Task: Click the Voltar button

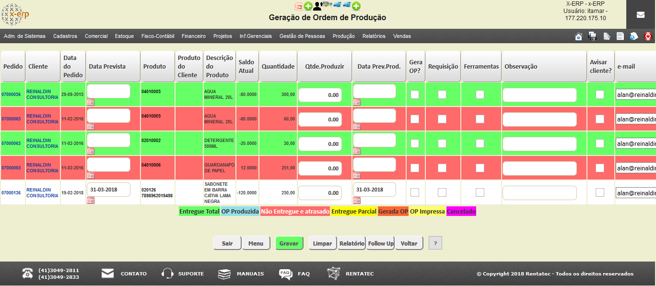Action: 409,243
